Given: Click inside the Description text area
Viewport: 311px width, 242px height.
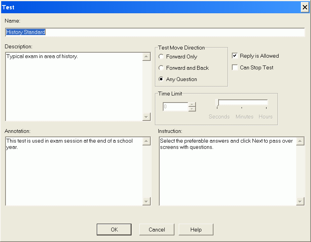Looking at the screenshot, I should tap(74, 87).
